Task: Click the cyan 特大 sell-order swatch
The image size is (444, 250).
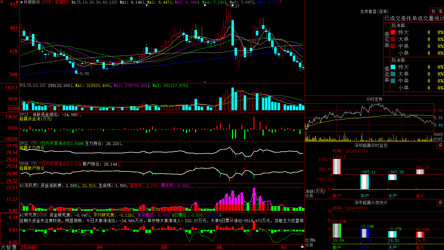Action: (x=393, y=67)
